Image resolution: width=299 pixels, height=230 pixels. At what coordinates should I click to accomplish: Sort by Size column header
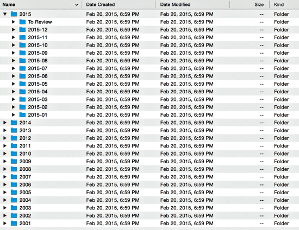click(259, 4)
